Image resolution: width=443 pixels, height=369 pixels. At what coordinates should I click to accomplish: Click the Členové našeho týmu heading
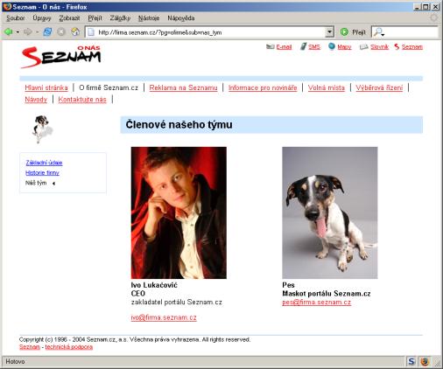(x=179, y=125)
